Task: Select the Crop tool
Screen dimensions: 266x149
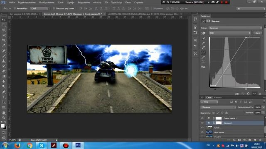Action: point(4,41)
